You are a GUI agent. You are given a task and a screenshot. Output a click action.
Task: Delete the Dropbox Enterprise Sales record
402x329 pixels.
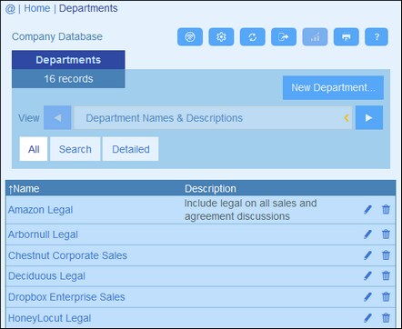[386, 297]
